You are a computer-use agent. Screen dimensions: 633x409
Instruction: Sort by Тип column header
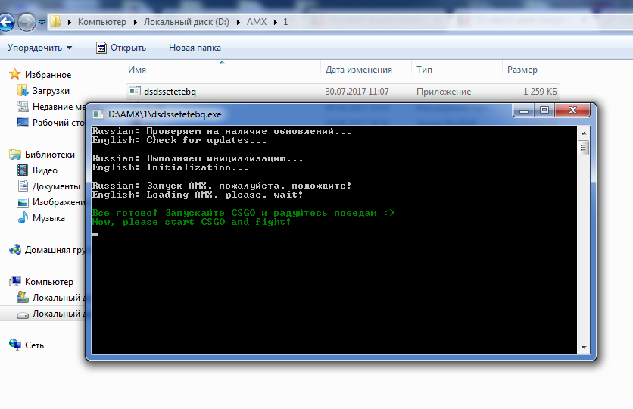click(424, 70)
